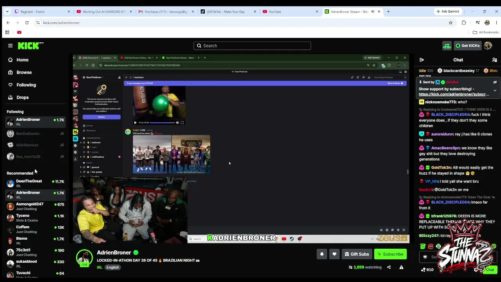Click the IRL category link under stream title
501x282 pixels.
[99, 268]
